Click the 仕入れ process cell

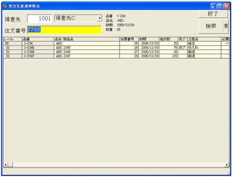pyautogui.click(x=204, y=48)
